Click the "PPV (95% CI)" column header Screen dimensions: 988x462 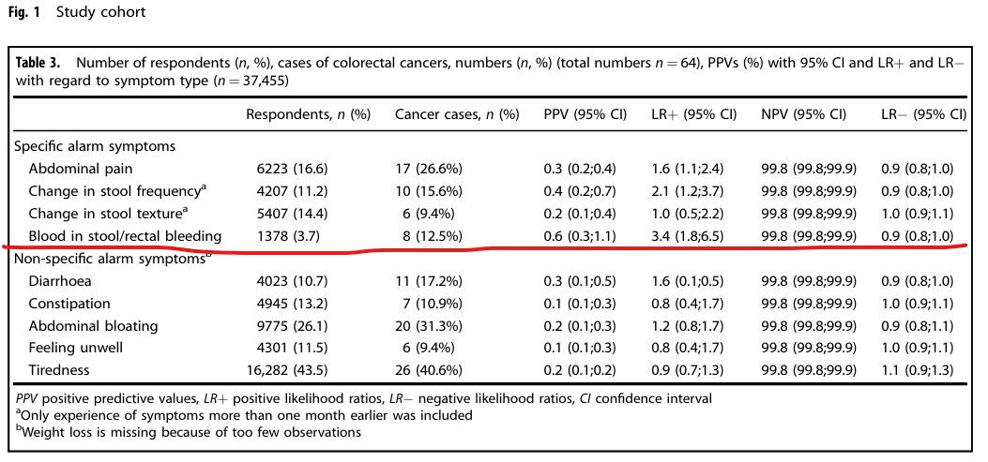pyautogui.click(x=585, y=114)
